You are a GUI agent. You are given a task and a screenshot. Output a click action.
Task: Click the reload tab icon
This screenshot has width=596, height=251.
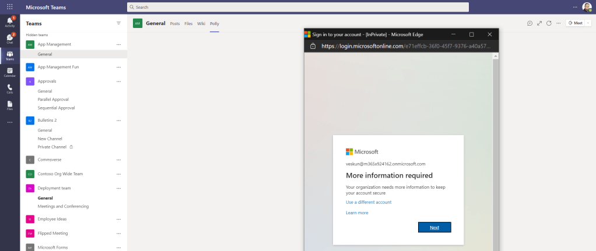pos(549,23)
